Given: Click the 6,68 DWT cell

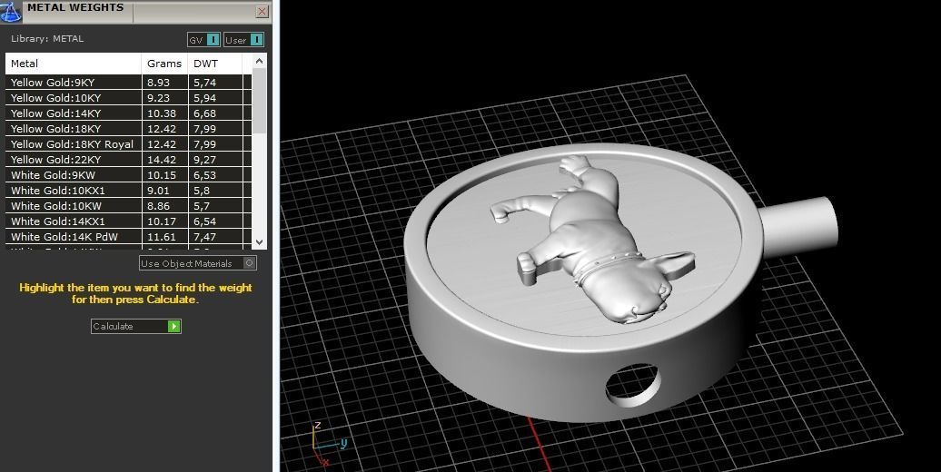Looking at the screenshot, I should (x=215, y=113).
